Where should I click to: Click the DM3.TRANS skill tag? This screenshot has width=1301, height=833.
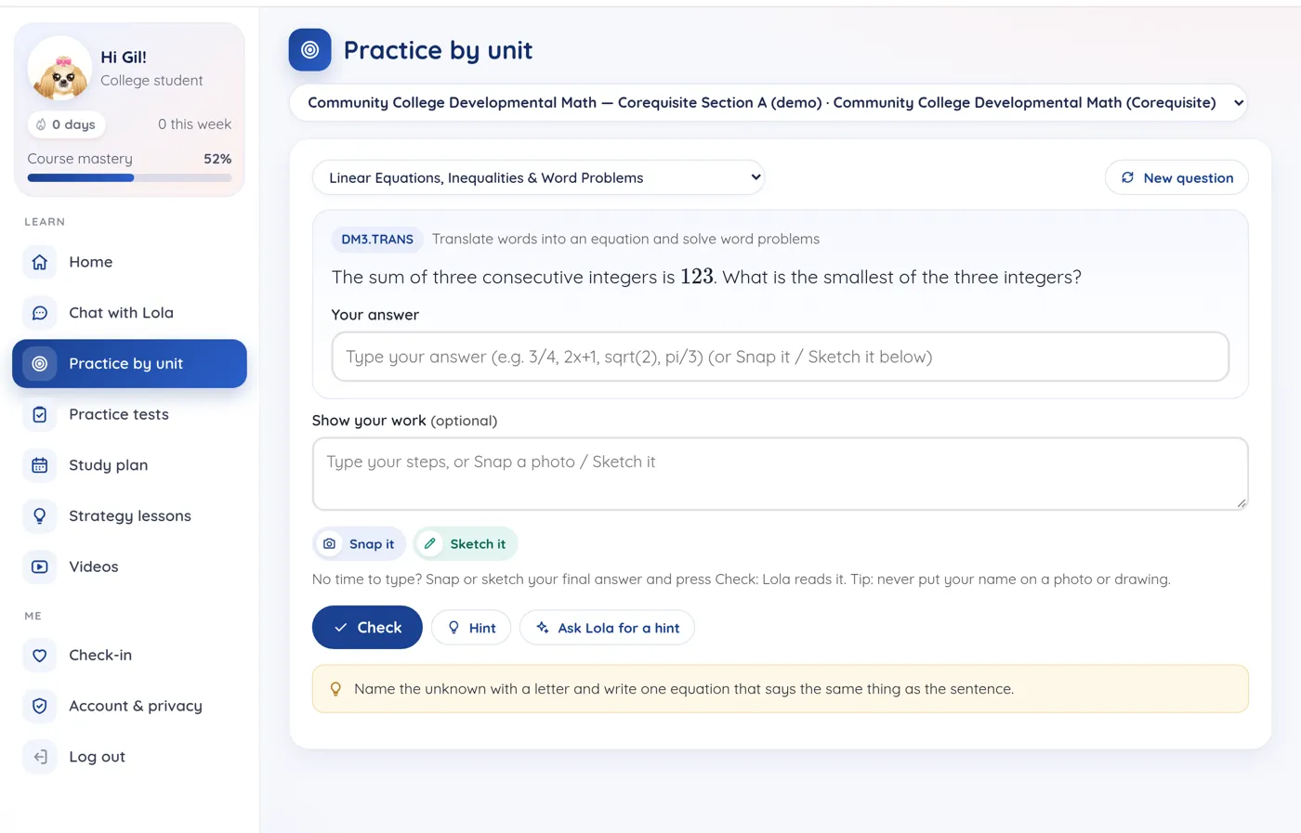tap(377, 240)
